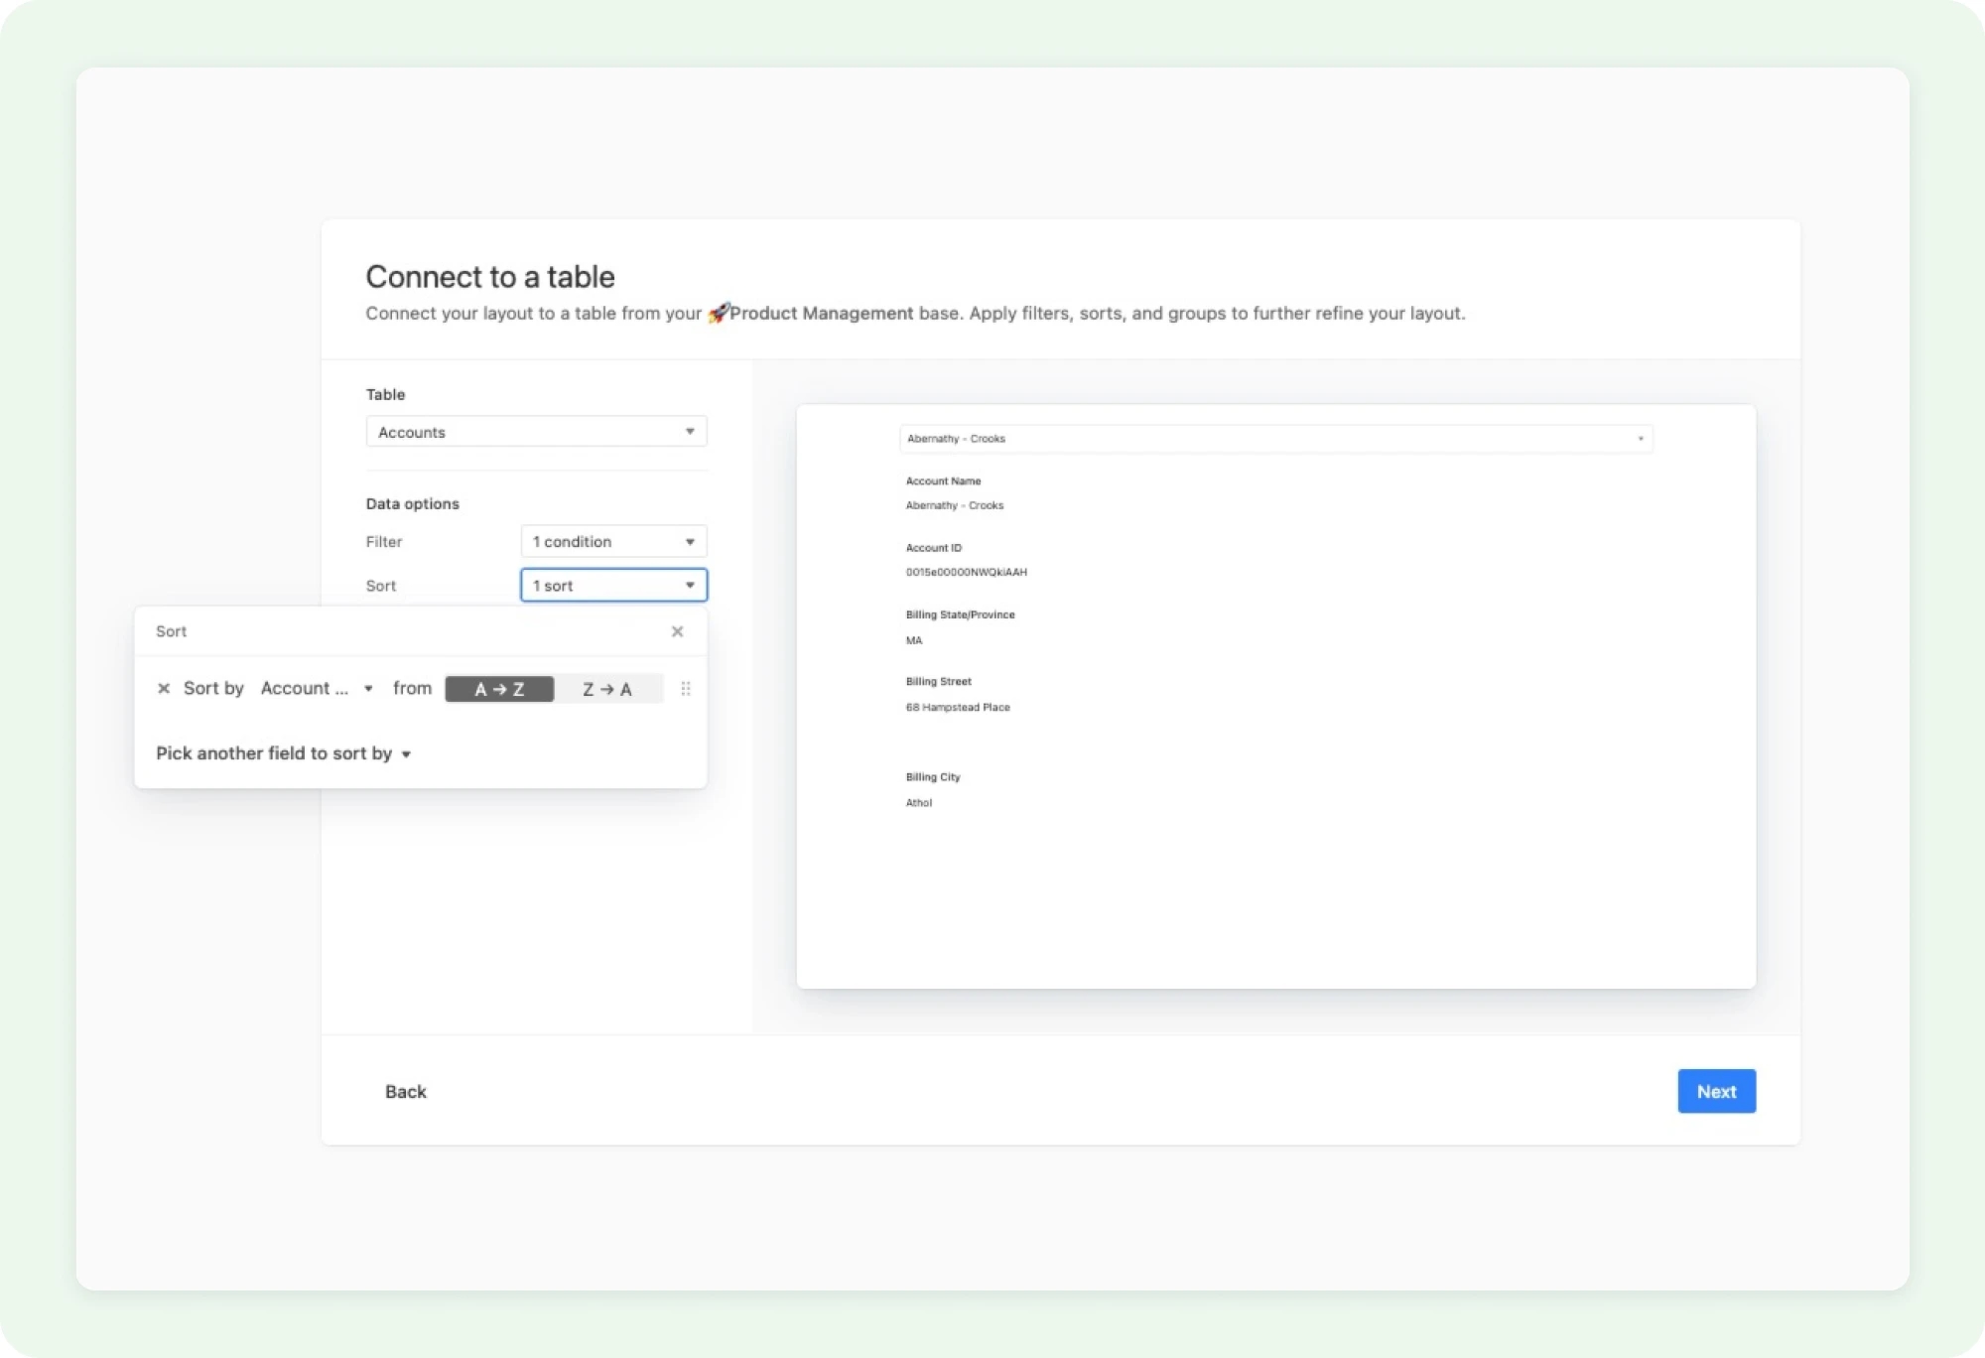Click the Product Management base name
Screen dimensions: 1985x1358
click(x=822, y=313)
